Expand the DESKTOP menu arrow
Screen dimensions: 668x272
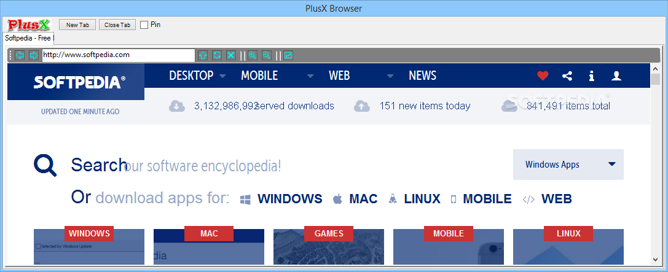point(222,76)
